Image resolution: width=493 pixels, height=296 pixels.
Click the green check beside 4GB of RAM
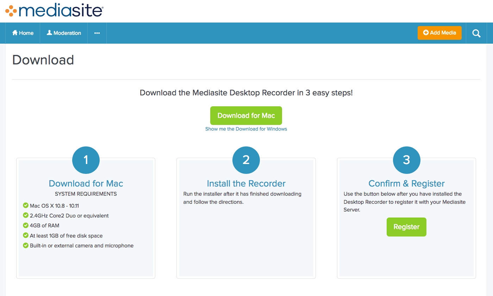click(25, 225)
